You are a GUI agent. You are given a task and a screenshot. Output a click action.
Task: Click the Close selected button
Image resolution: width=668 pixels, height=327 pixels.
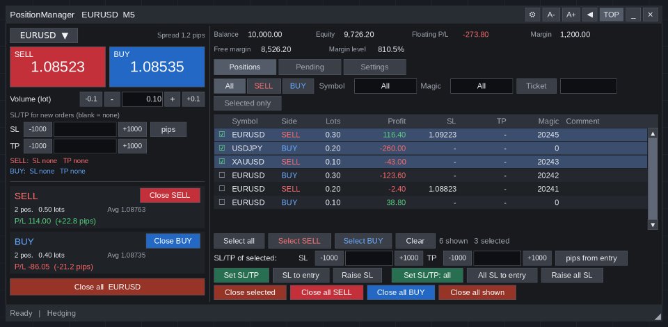[250, 292]
